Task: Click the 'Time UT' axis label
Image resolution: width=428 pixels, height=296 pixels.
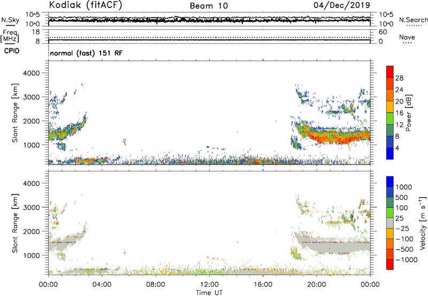Action: coord(209,292)
